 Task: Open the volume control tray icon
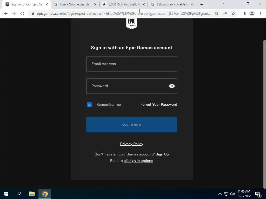click(232, 194)
